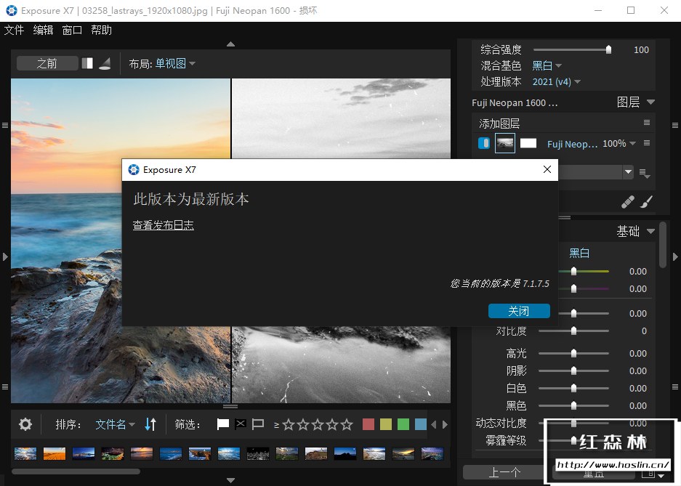Screen dimensions: 681x486
Task: Click the 上一个 previous button
Action: [x=504, y=472]
